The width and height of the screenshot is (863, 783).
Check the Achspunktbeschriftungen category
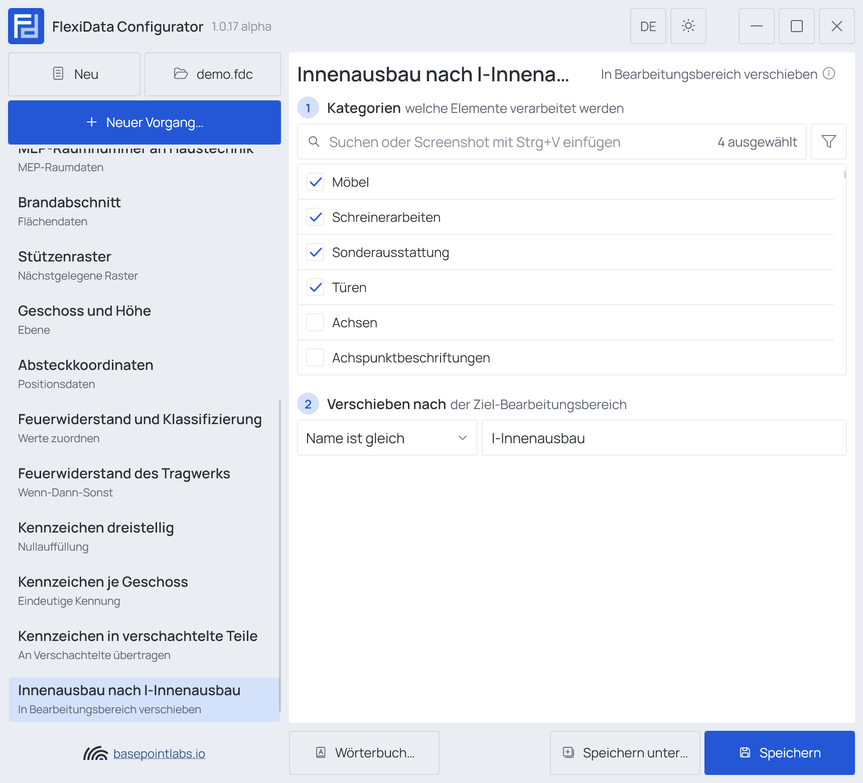315,357
